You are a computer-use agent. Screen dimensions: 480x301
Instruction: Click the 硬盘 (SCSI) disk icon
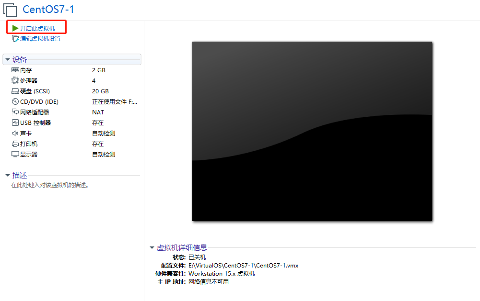click(x=15, y=91)
